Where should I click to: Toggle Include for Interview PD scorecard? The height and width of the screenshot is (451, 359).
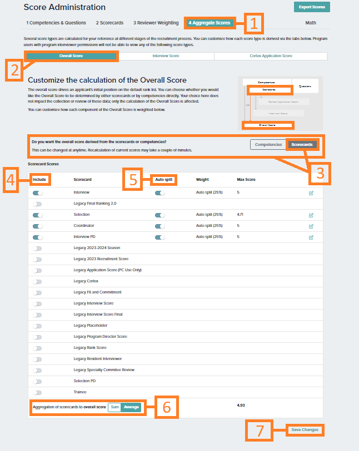(x=37, y=237)
